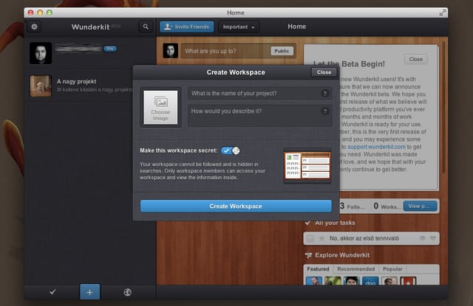The image size is (473, 306).
Task: Close the Create Workspace dialog
Action: [x=324, y=72]
